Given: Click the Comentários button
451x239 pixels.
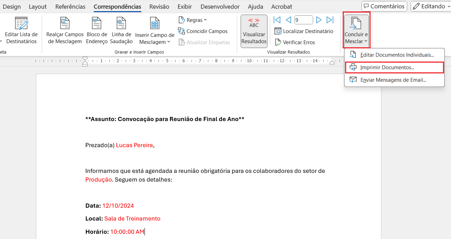Looking at the screenshot, I should point(384,6).
